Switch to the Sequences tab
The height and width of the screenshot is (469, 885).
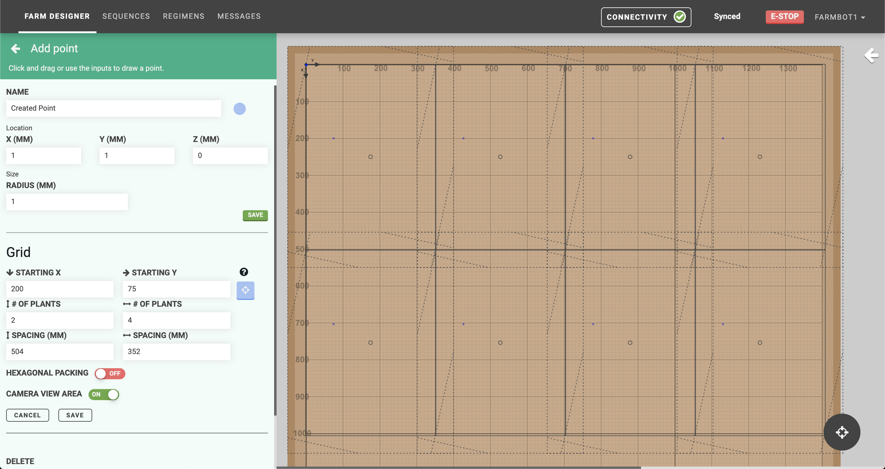point(126,16)
